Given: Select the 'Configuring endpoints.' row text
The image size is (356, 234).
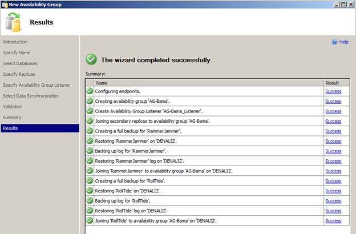Looking at the screenshot, I should 118,91.
